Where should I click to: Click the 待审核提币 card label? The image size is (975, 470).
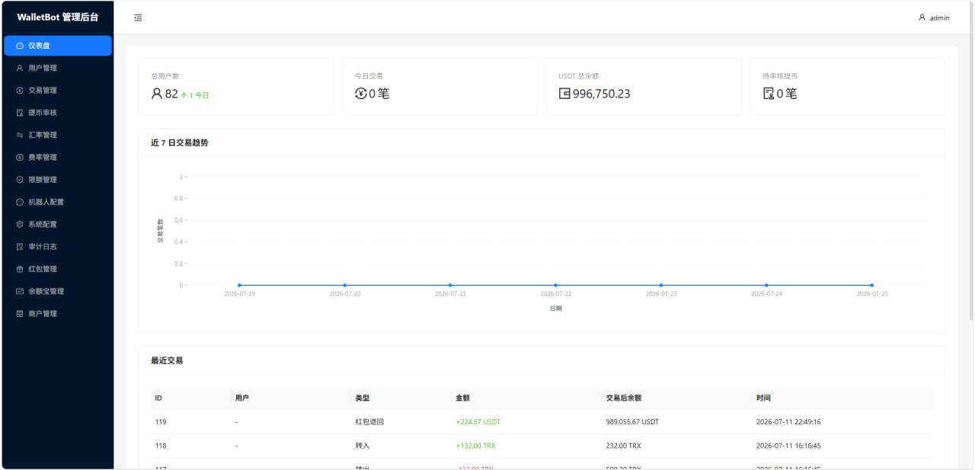(780, 76)
